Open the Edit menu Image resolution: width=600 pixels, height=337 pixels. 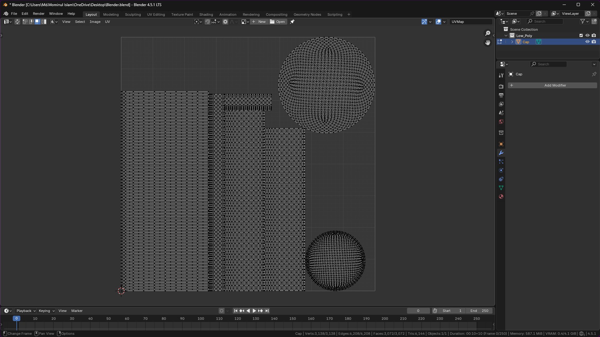click(x=25, y=14)
